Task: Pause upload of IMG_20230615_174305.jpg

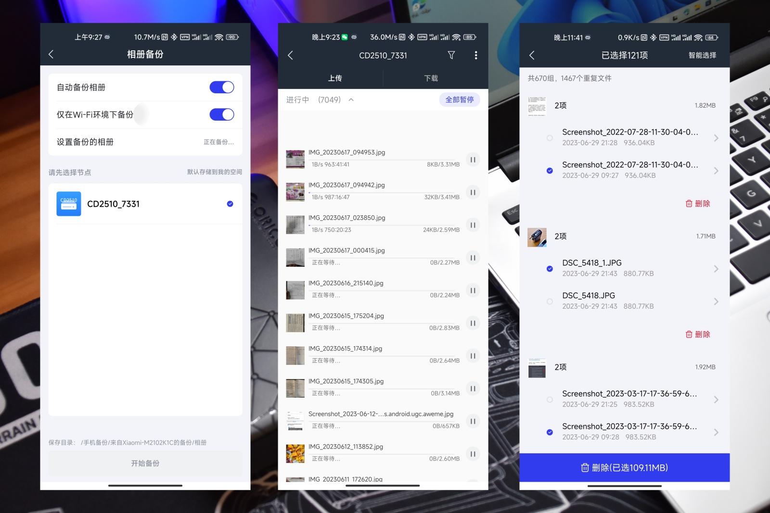Action: click(473, 388)
